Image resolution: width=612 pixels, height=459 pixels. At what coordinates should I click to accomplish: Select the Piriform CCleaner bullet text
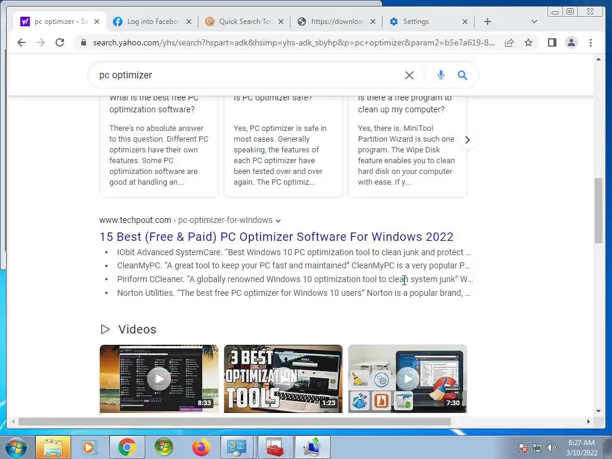[x=295, y=279]
